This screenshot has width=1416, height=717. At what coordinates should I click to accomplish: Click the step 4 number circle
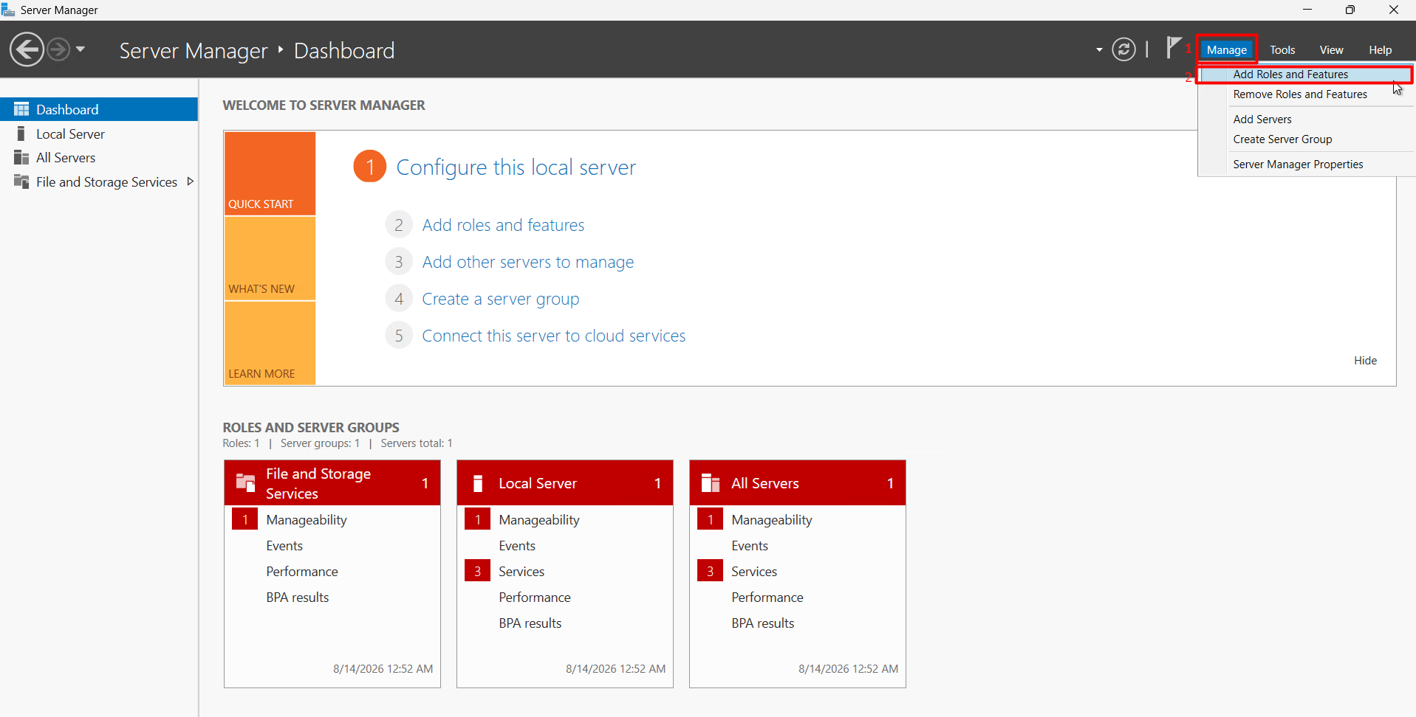click(399, 299)
